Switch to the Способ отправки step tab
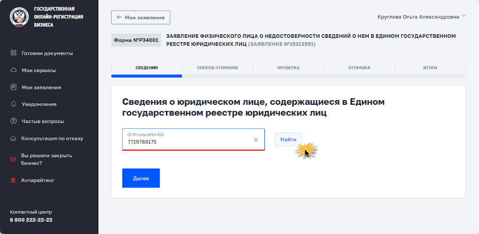The image size is (479, 234). pyautogui.click(x=217, y=68)
